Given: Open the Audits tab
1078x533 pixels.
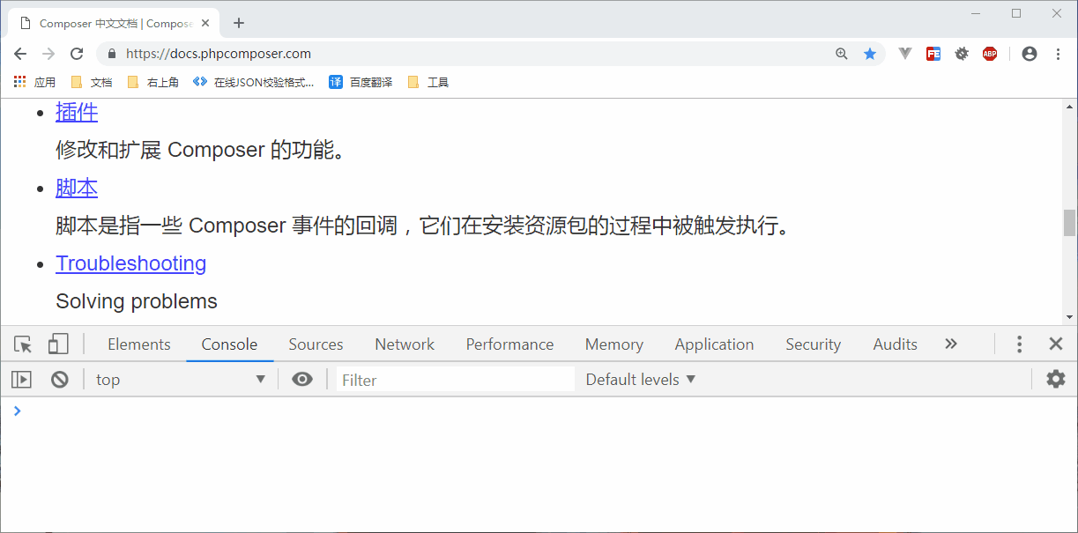Looking at the screenshot, I should point(896,344).
